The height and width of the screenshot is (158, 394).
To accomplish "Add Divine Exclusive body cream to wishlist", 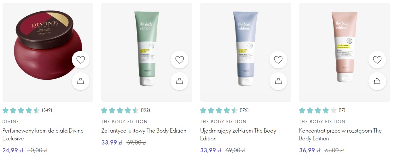I will tap(81, 60).
